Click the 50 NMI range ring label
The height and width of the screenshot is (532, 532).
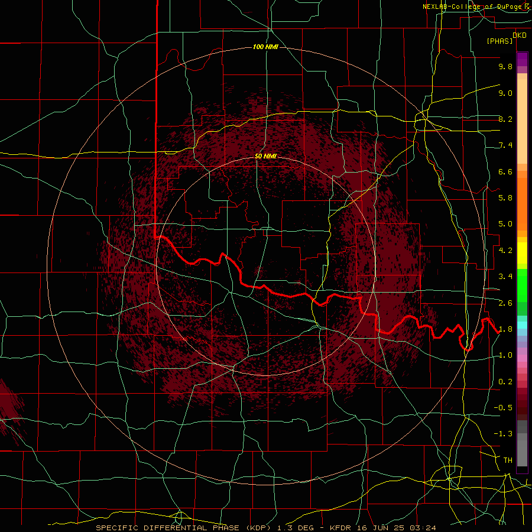pos(265,157)
